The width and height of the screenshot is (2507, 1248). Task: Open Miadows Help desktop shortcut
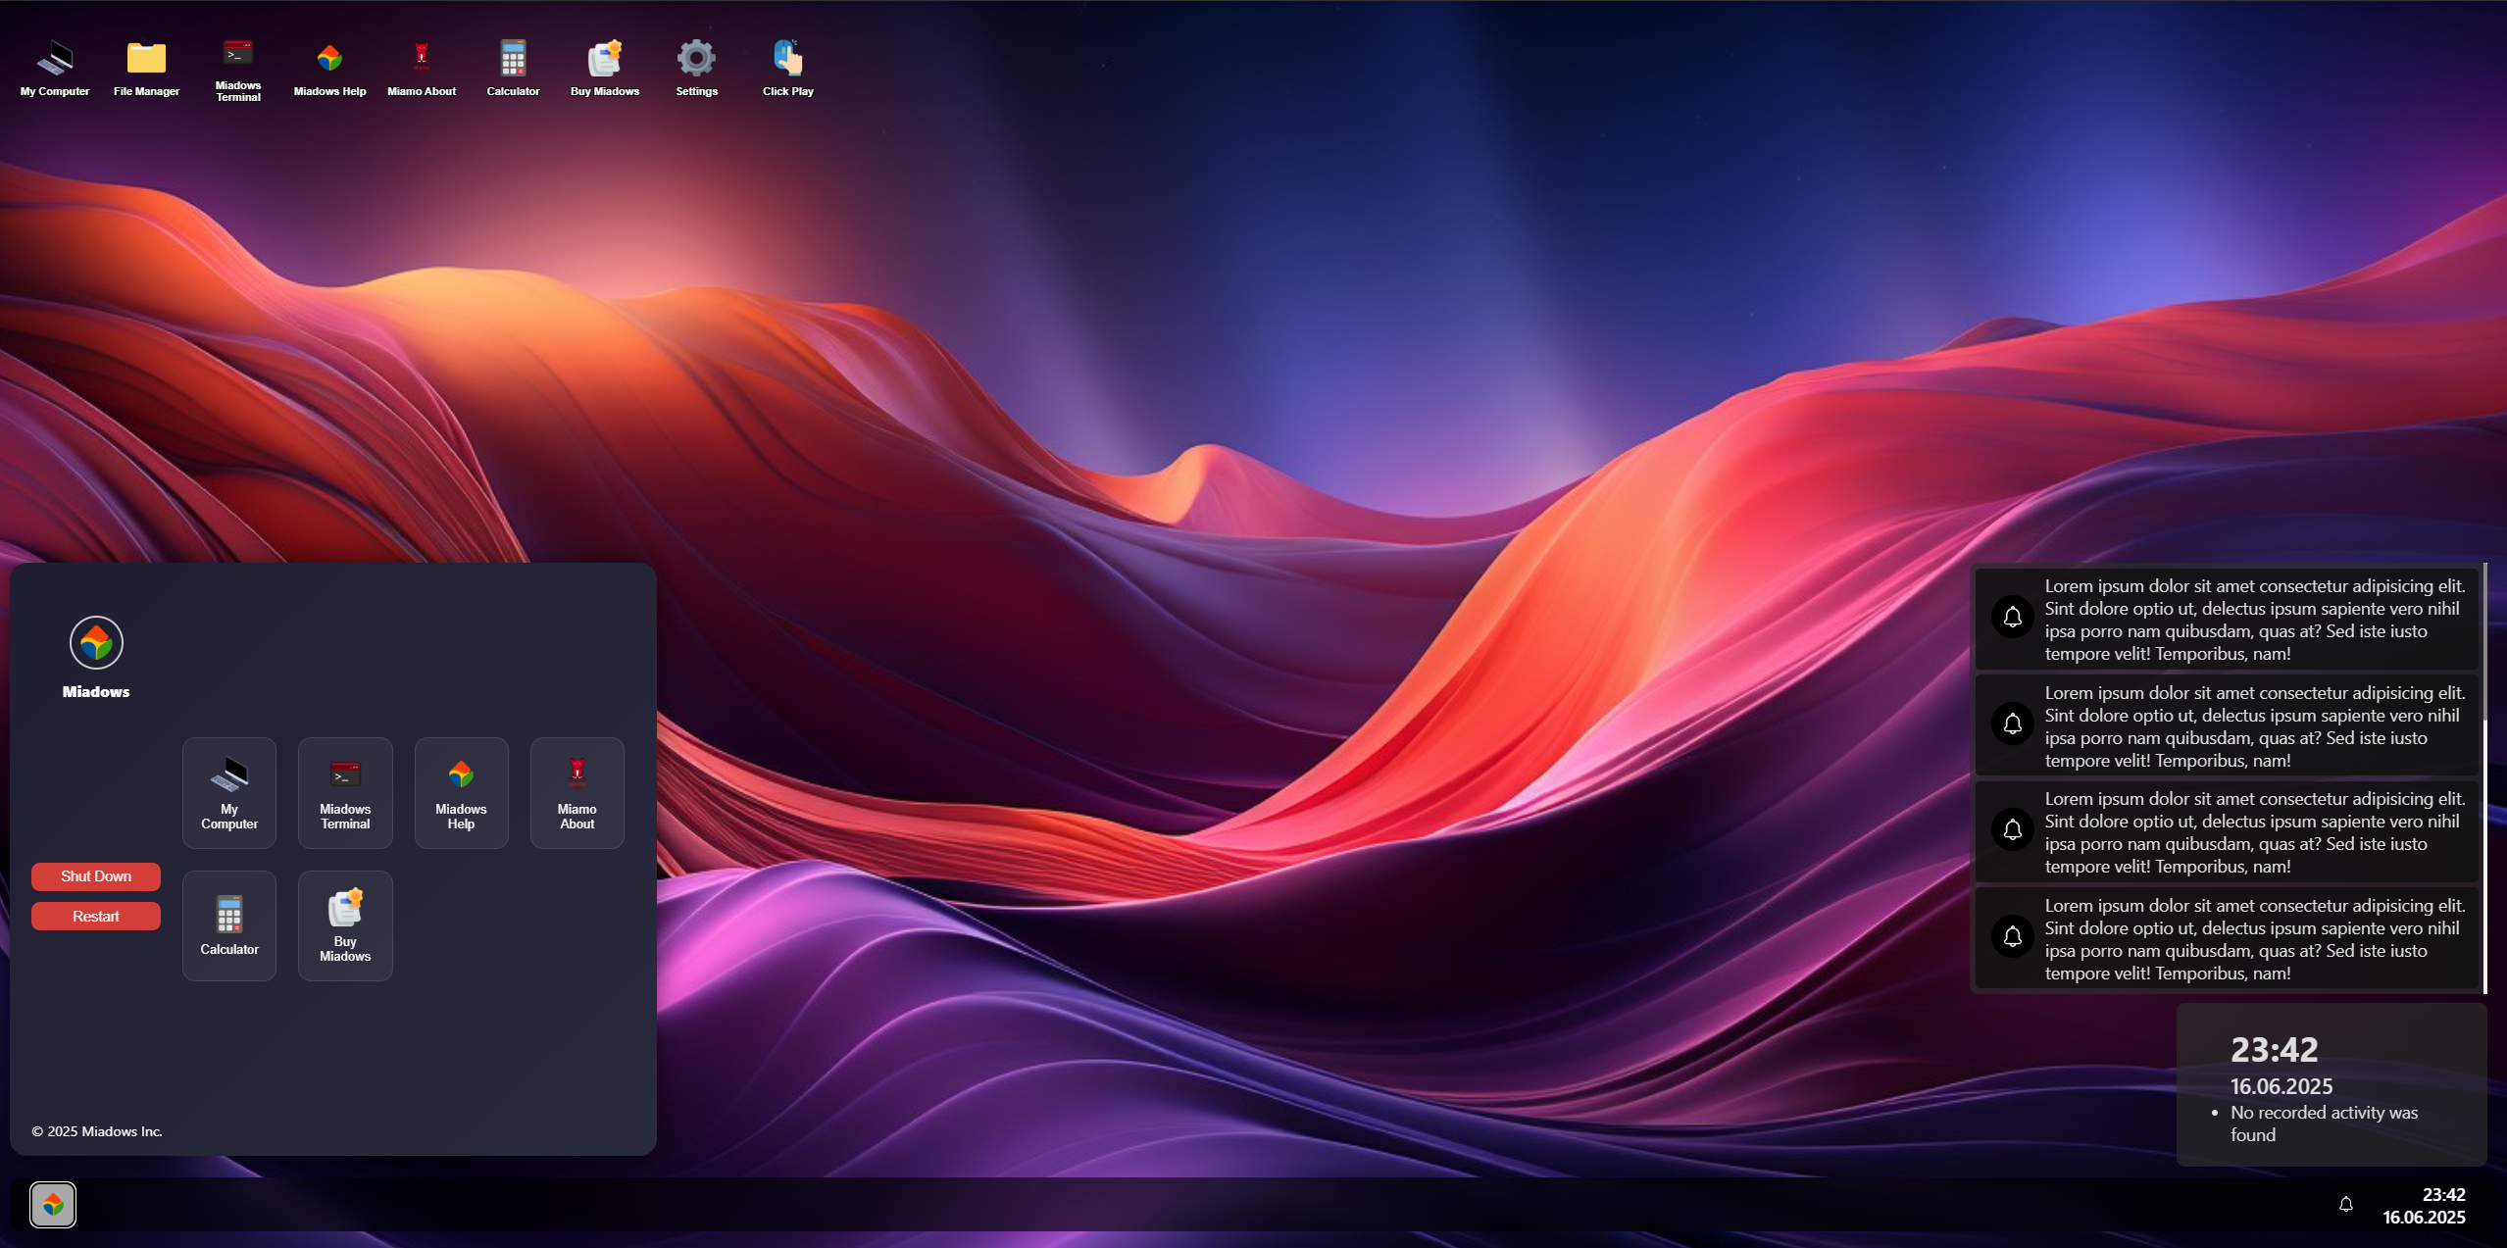pos(329,67)
